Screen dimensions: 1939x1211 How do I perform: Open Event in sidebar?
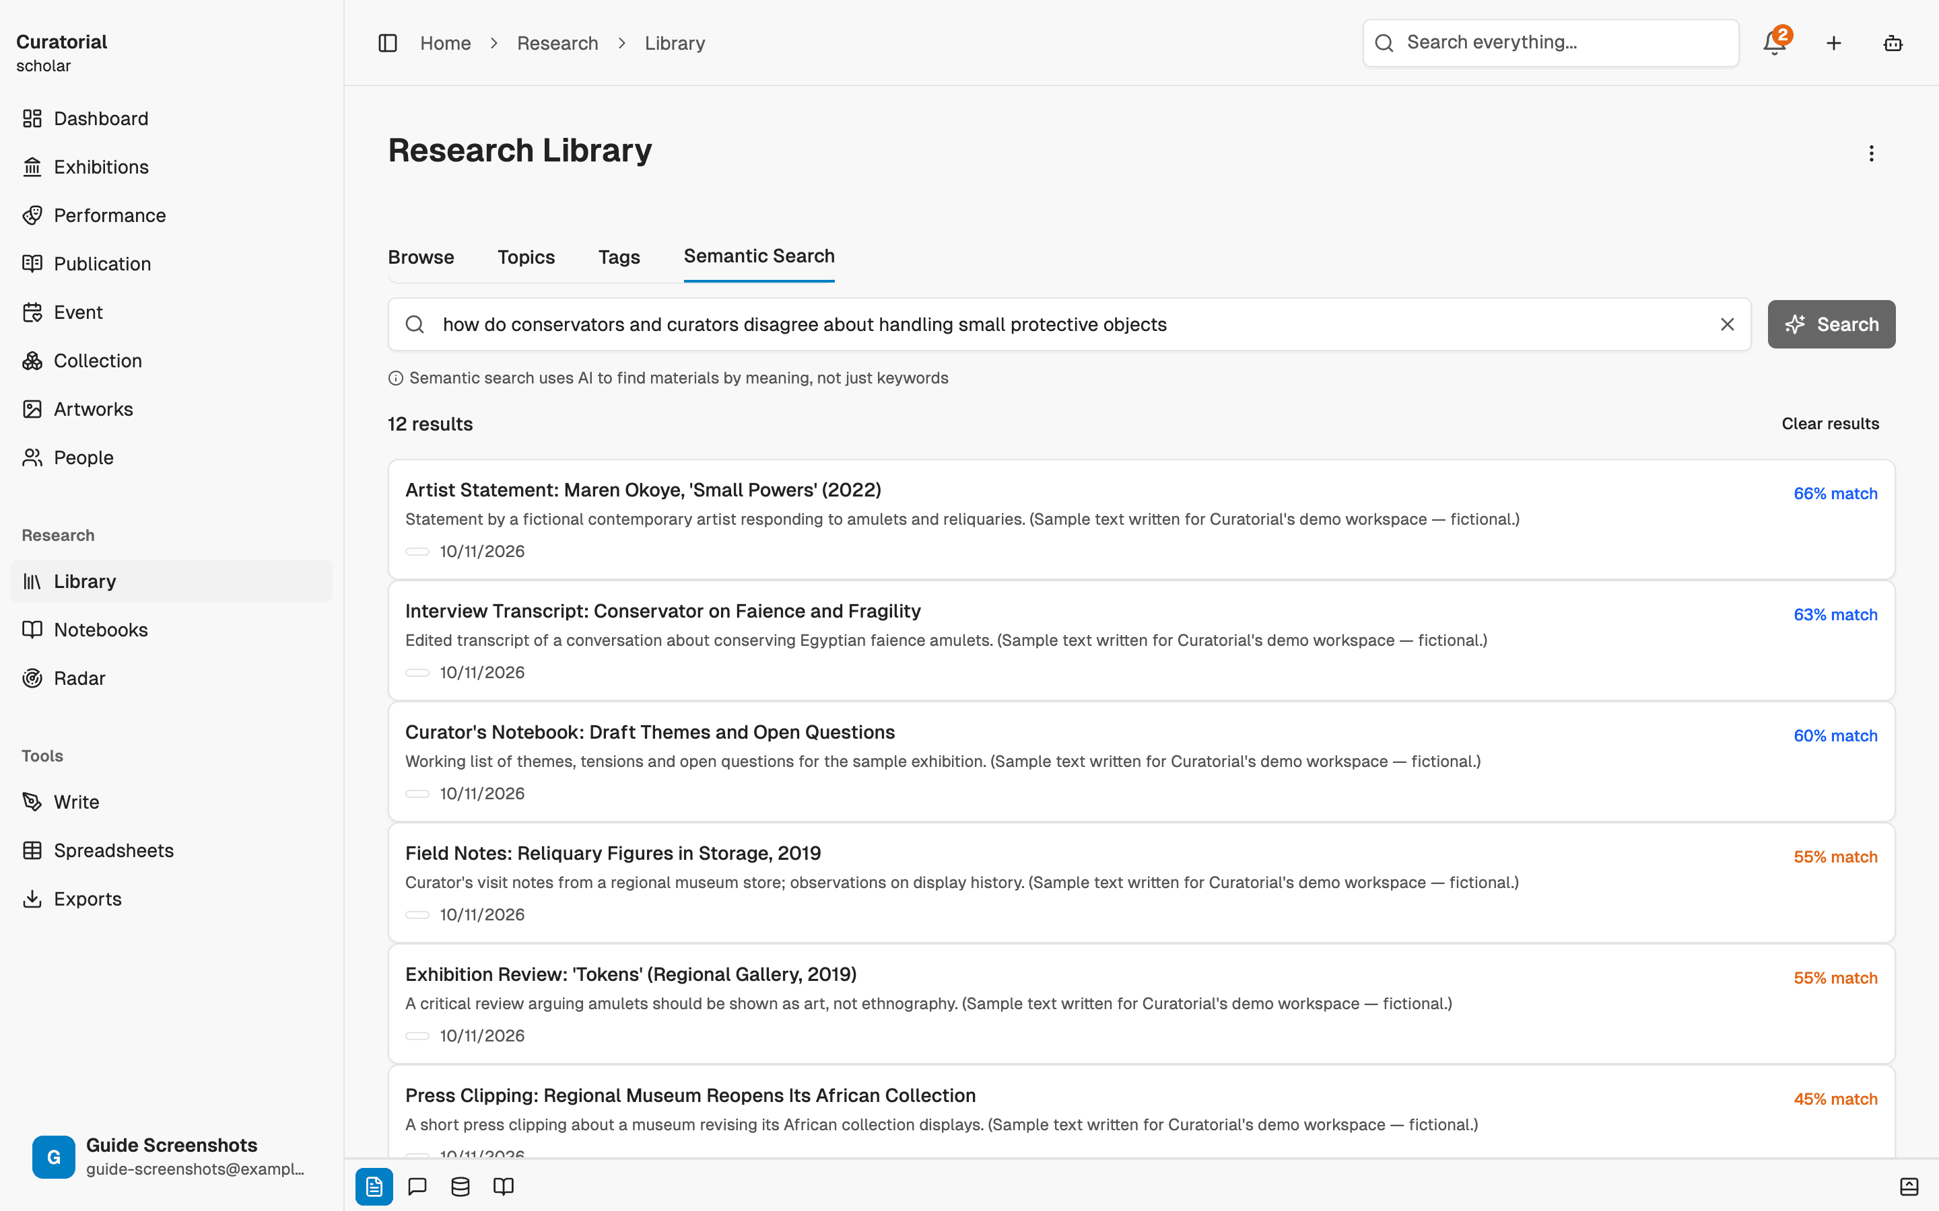[172, 312]
